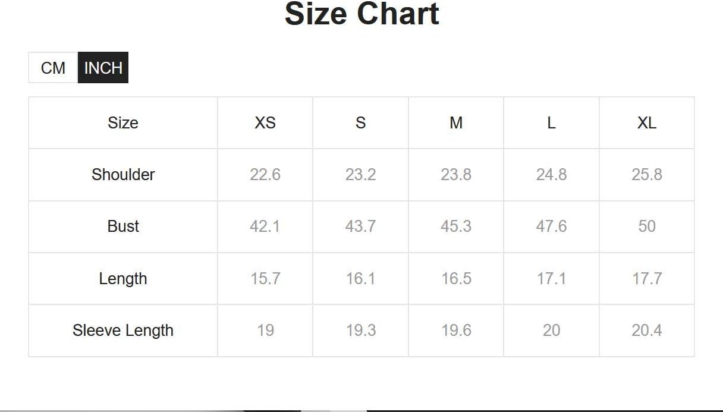
Task: Select the INCH unit toggle
Action: click(103, 68)
